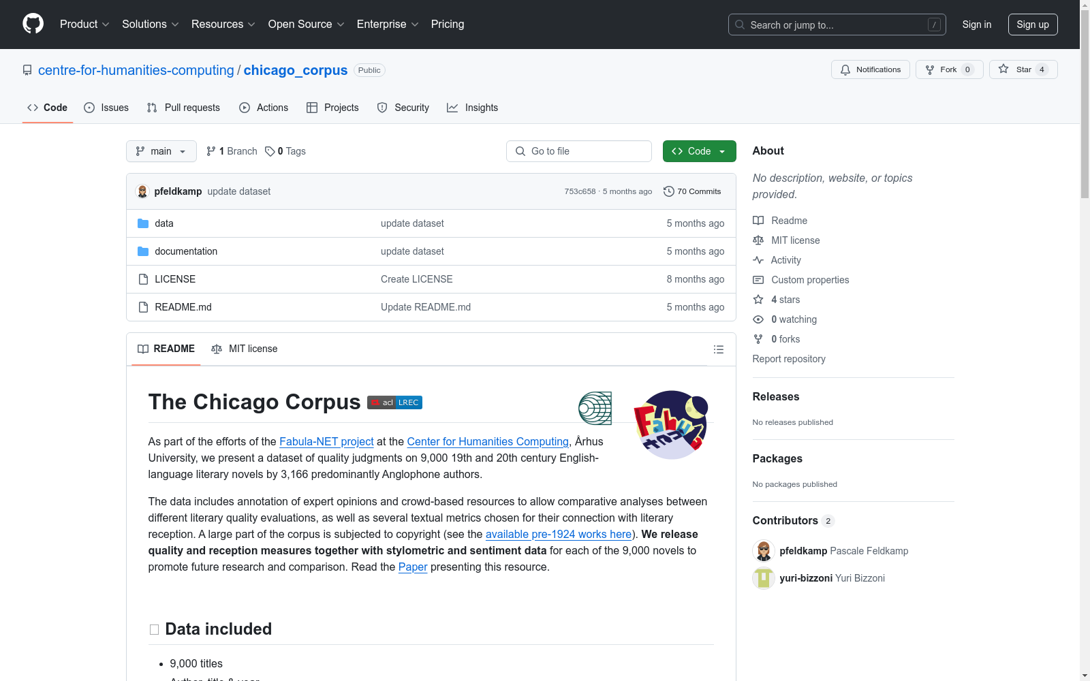Open the 753c658 commit hash

click(580, 191)
